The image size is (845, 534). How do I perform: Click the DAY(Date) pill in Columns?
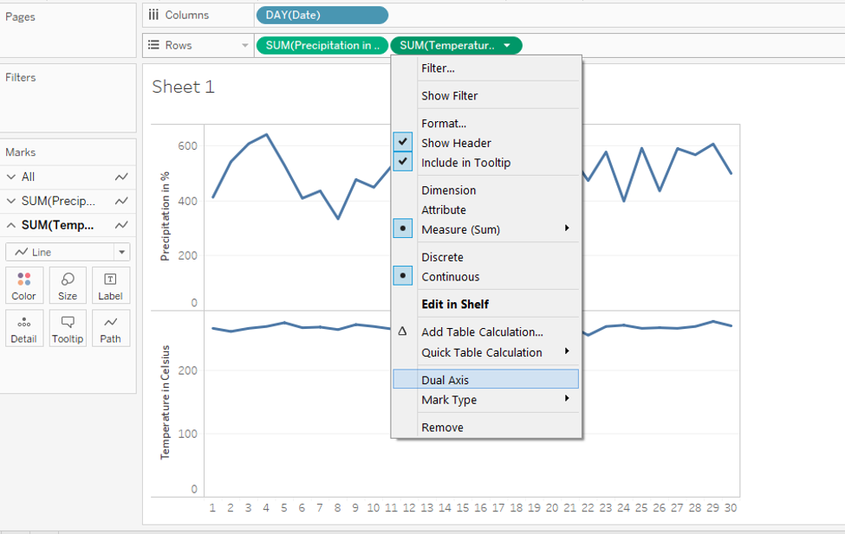click(x=322, y=15)
